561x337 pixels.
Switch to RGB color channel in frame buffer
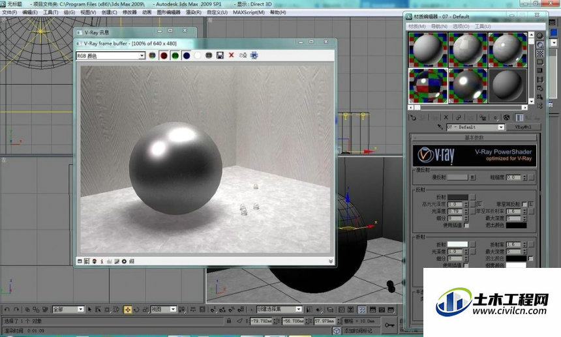pos(153,55)
